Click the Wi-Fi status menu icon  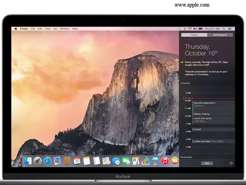190,29
